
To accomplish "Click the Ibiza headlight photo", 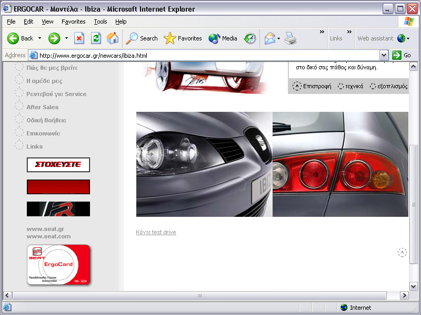I will [204, 164].
